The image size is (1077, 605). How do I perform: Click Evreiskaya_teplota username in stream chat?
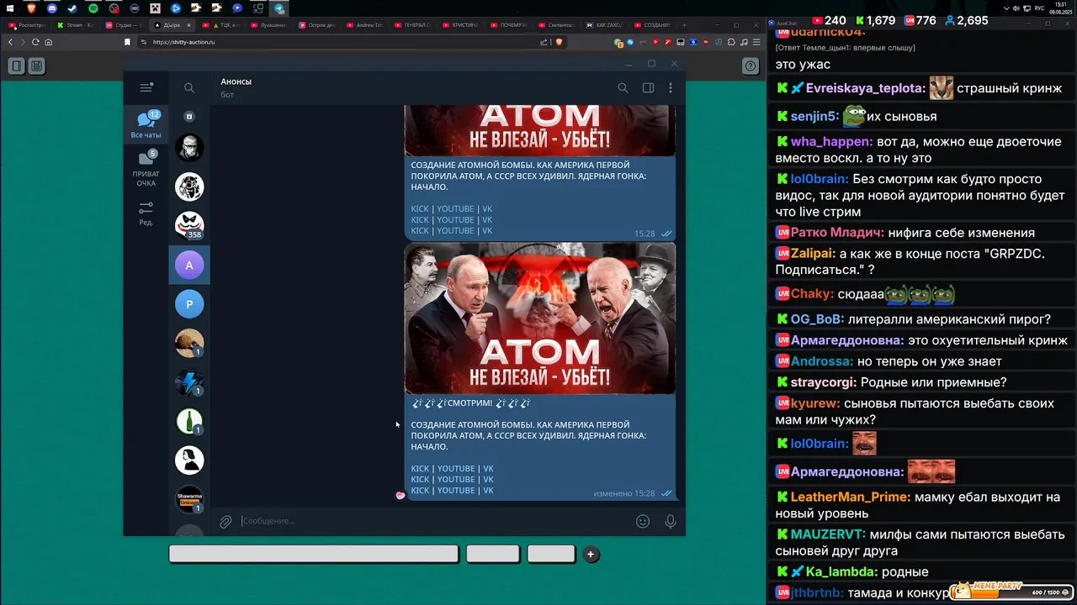865,88
